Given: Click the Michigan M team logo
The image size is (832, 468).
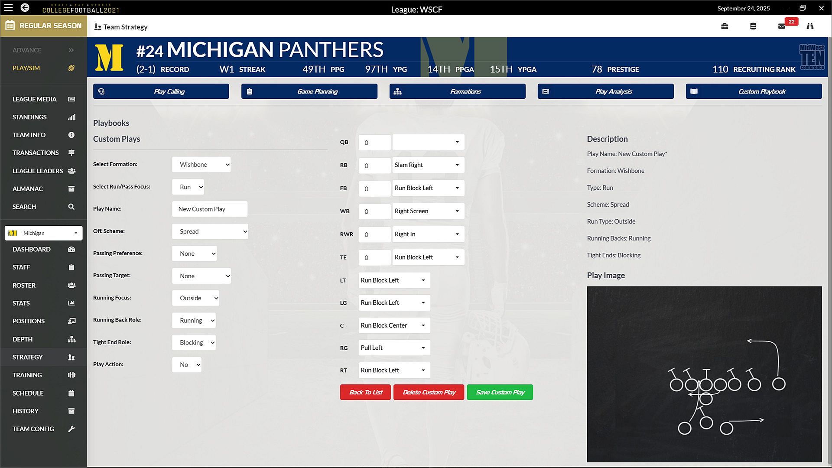Looking at the screenshot, I should [x=109, y=58].
